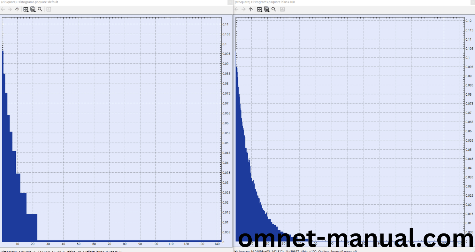Click back arrow in bins=100 inspector

tap(237, 9)
